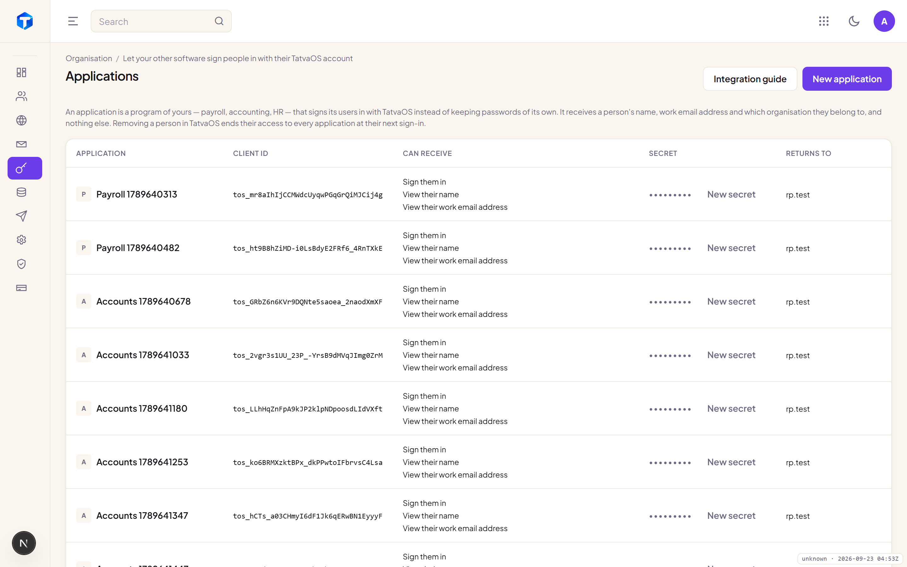Select the Accounts 1789641033 application name

coord(142,355)
